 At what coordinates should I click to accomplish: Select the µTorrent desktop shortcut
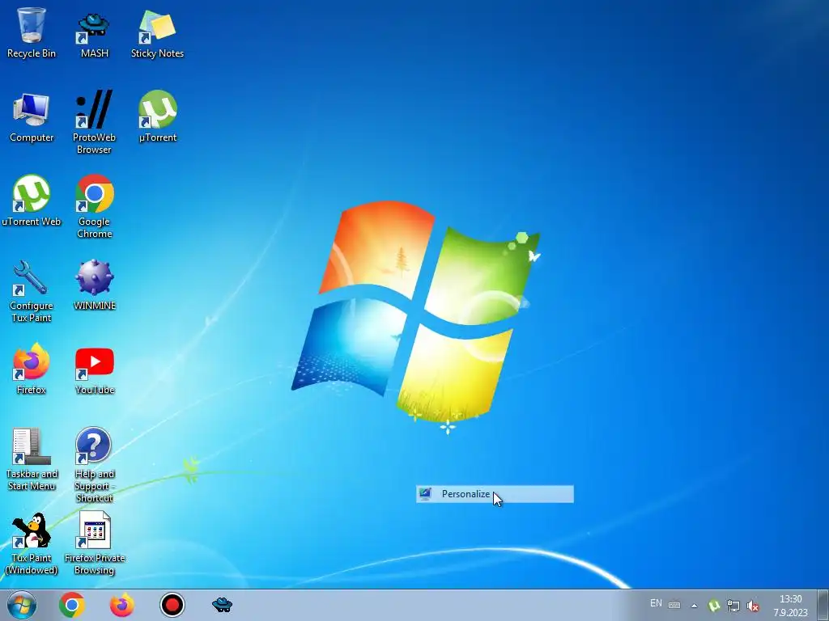pyautogui.click(x=157, y=117)
